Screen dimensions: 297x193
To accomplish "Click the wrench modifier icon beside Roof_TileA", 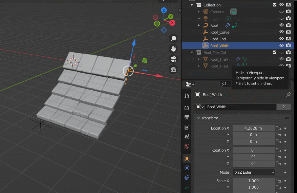I will coord(238,59).
